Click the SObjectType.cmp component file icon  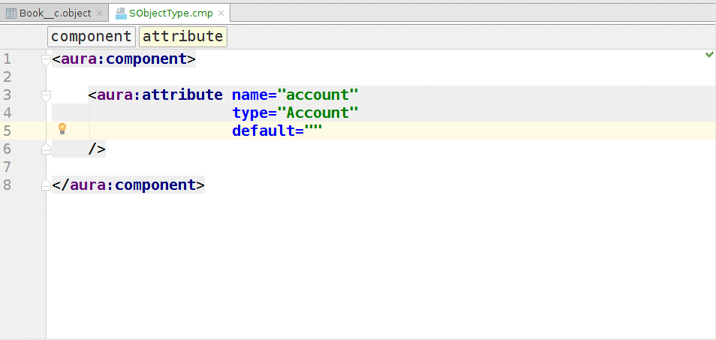120,14
